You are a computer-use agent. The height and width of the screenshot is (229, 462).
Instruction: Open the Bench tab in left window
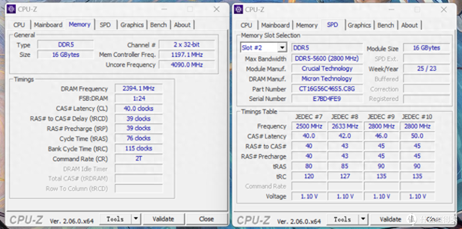(158, 25)
